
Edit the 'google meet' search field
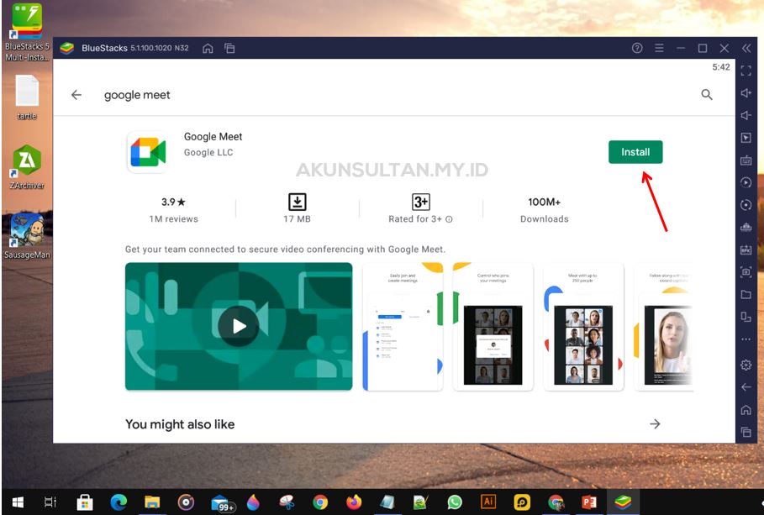(137, 95)
